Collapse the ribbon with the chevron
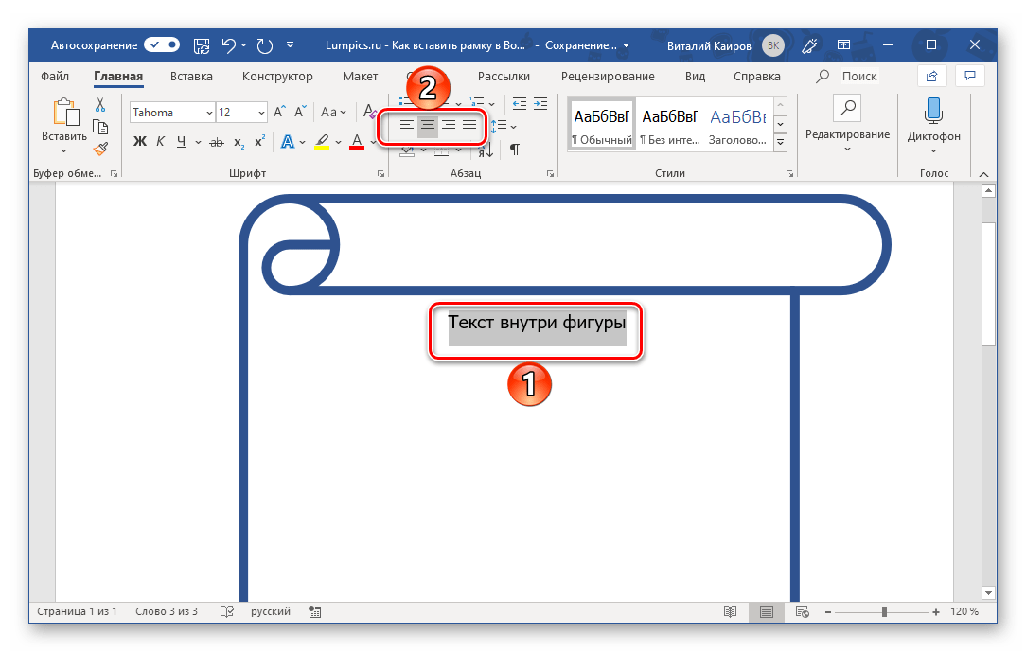 point(983,173)
